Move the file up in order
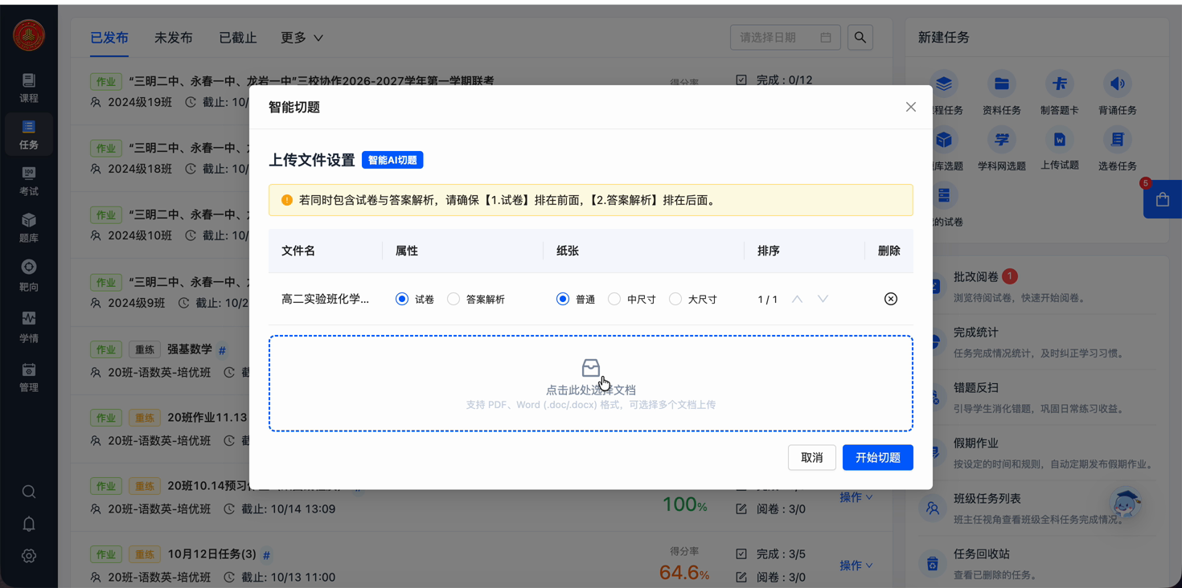The width and height of the screenshot is (1182, 588). coord(797,299)
